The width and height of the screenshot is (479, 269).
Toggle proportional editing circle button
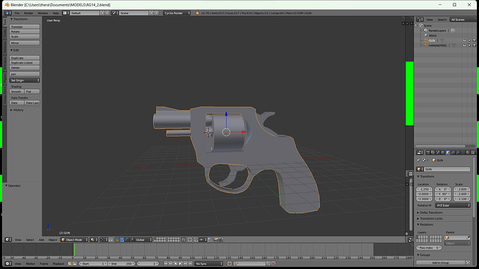pos(190,240)
